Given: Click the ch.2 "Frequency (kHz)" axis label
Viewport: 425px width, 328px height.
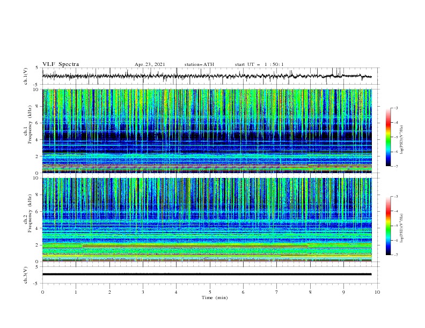Looking at the screenshot, I should (x=30, y=213).
